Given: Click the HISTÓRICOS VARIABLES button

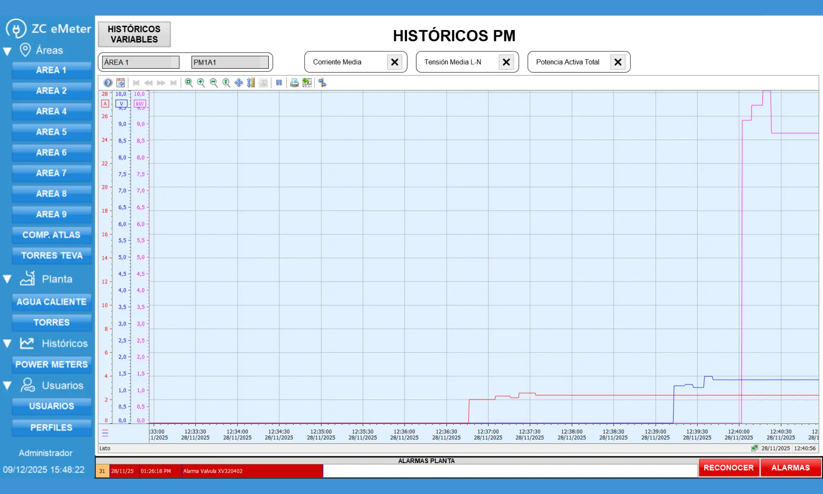Looking at the screenshot, I should pos(134,34).
